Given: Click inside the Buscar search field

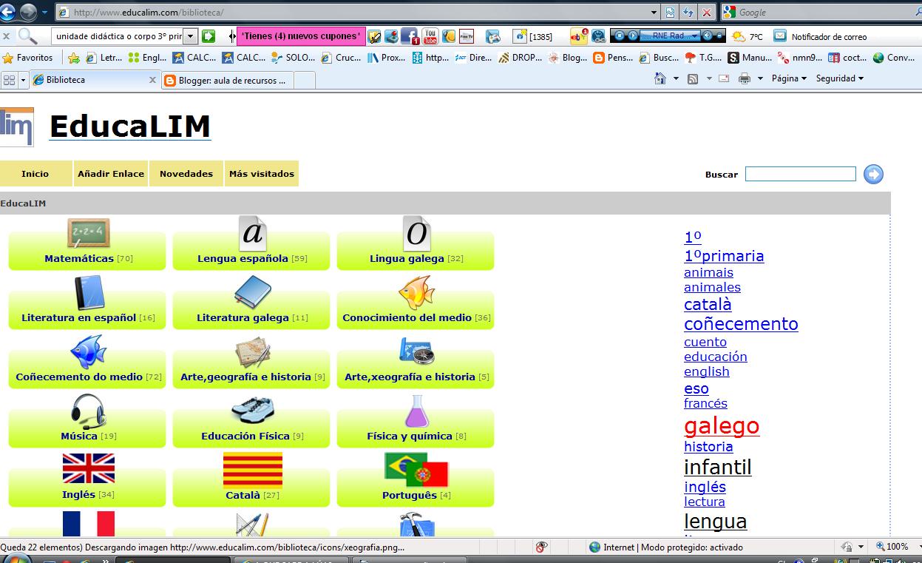Looking at the screenshot, I should coord(800,174).
